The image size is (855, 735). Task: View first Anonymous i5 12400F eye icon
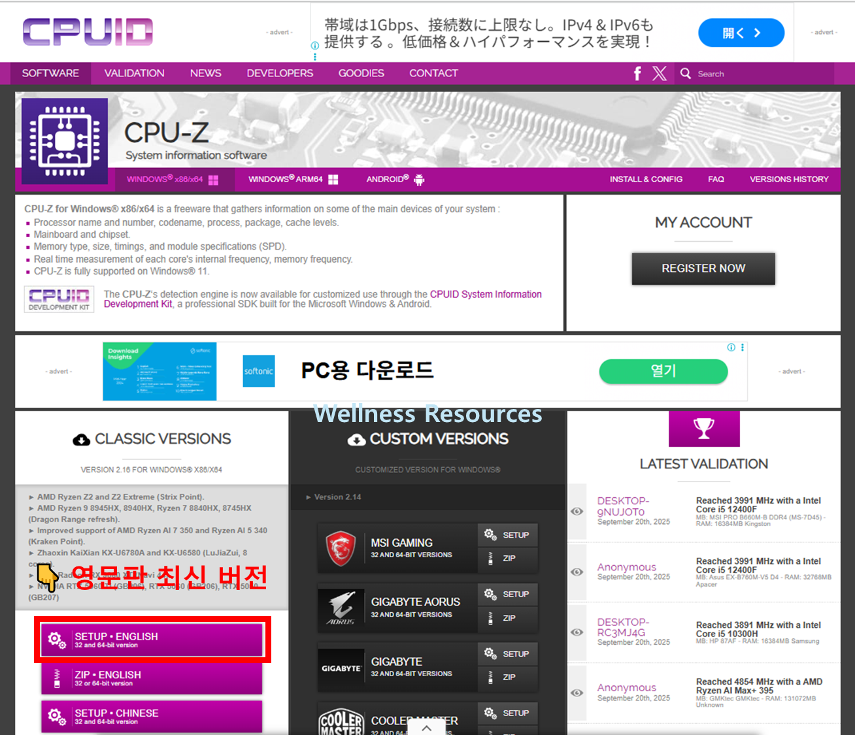click(x=577, y=572)
